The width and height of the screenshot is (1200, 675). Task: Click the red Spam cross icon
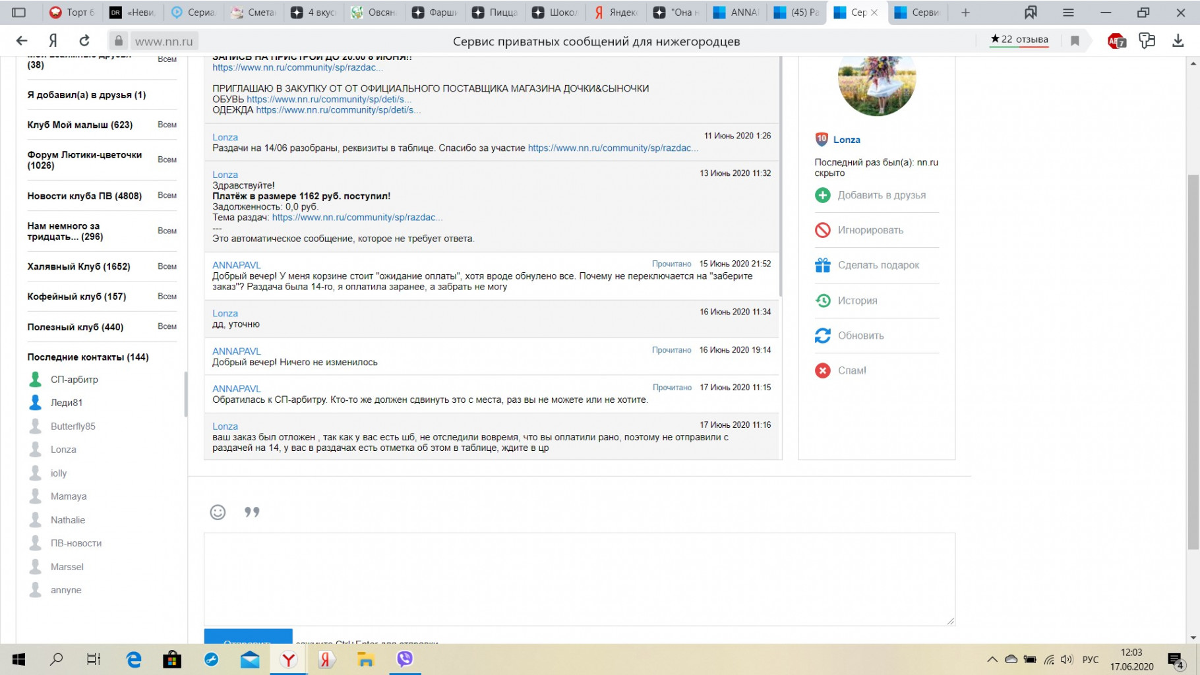tap(822, 370)
